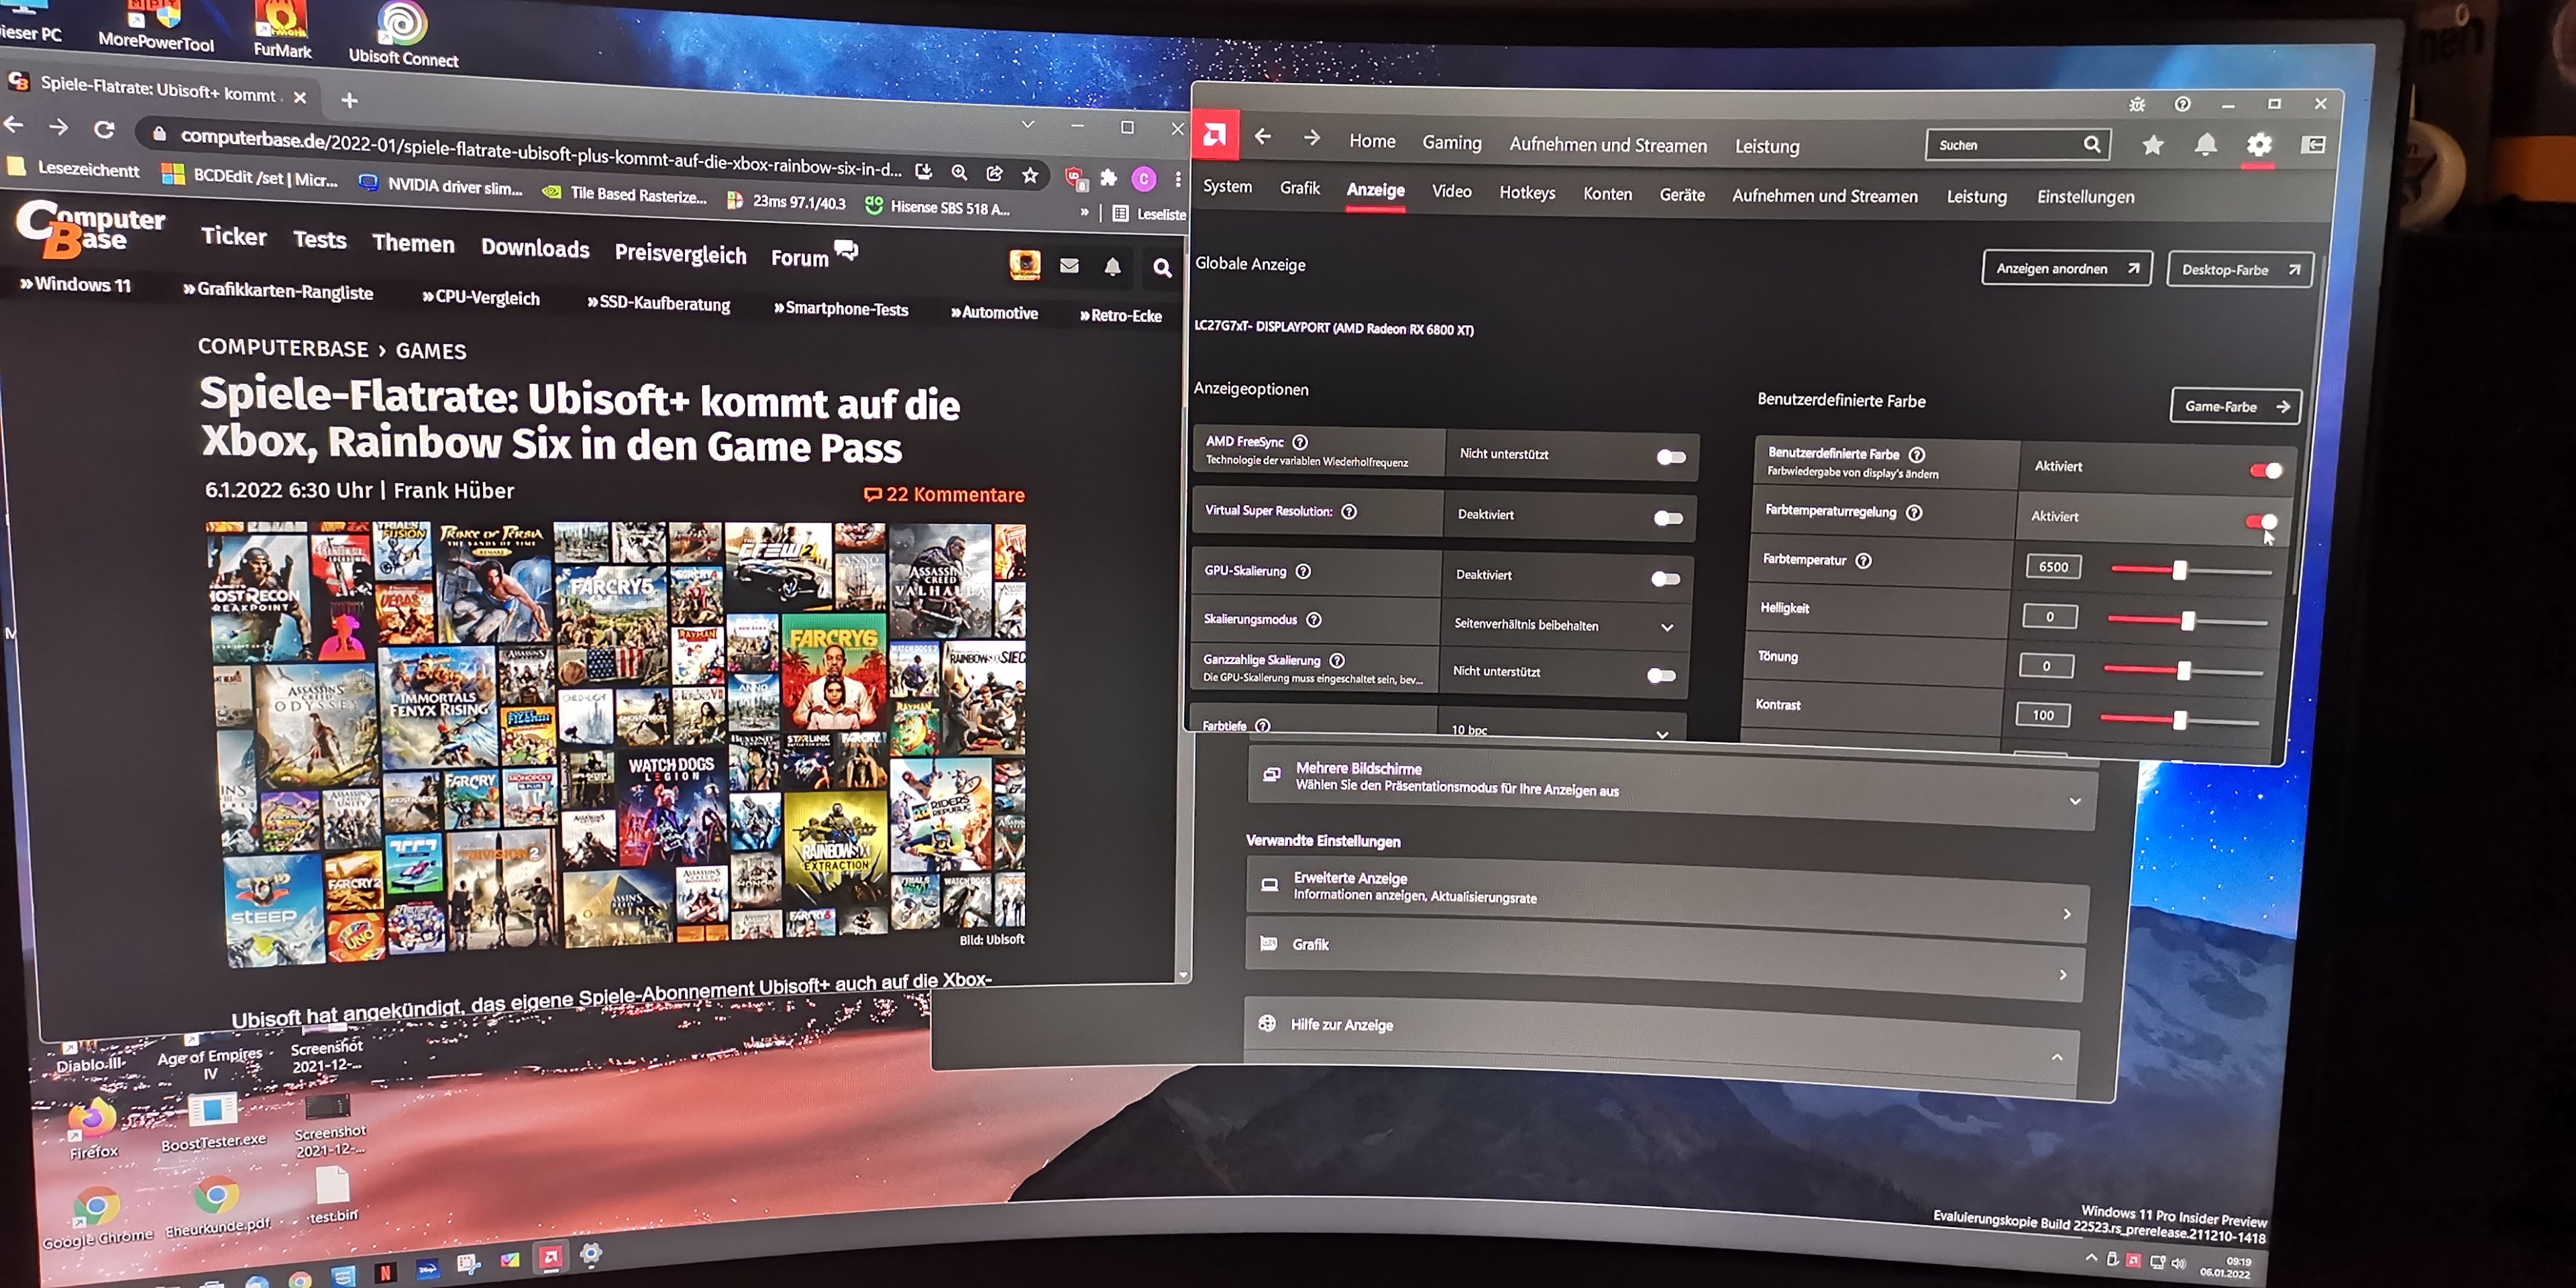2576x1288 pixels.
Task: Open the Ubisoft Connect desktop icon
Action: [403, 34]
